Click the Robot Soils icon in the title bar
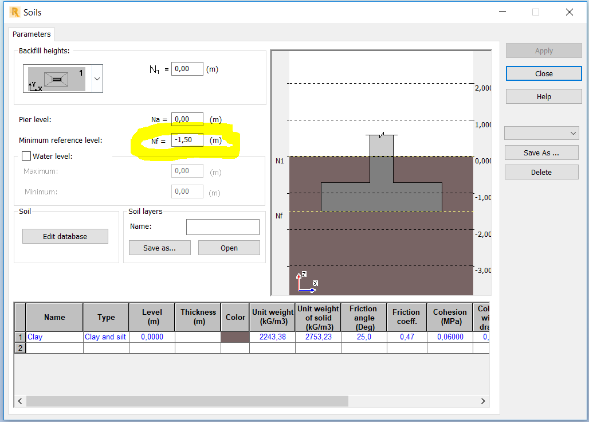The image size is (589, 422). (15, 11)
